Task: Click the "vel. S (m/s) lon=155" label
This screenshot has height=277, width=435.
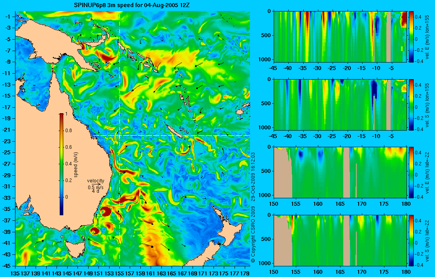Action: [x=427, y=106]
